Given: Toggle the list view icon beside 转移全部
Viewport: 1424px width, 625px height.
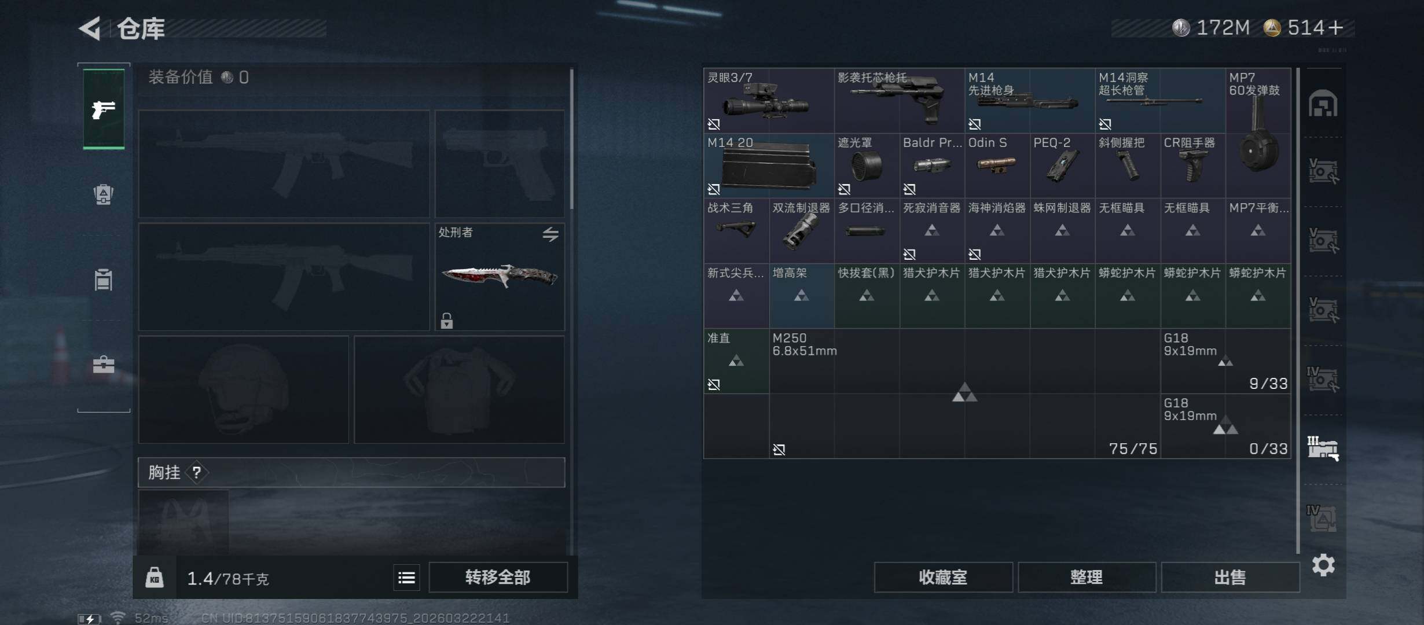Looking at the screenshot, I should (x=406, y=578).
